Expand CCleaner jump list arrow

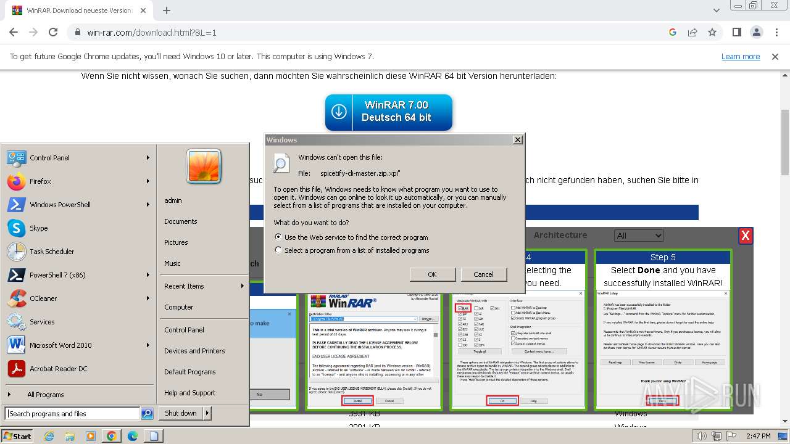148,298
